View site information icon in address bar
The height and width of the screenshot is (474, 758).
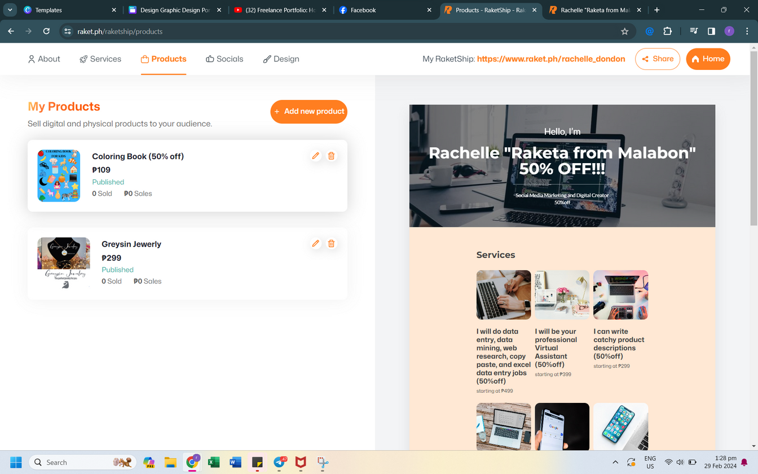click(x=67, y=31)
